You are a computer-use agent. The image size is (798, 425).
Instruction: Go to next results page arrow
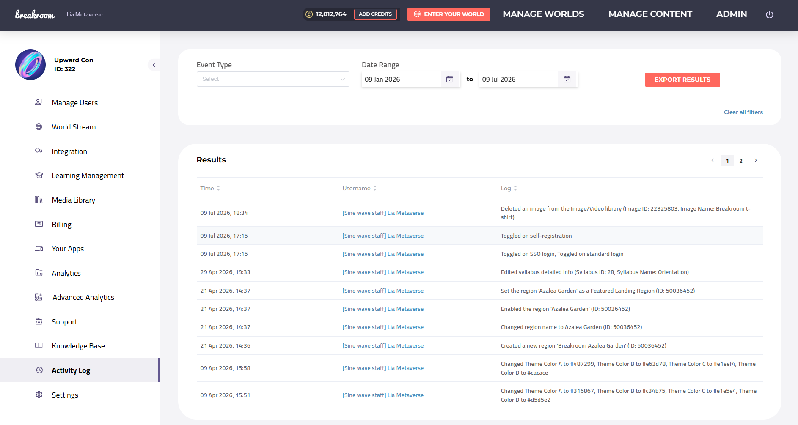click(x=756, y=160)
